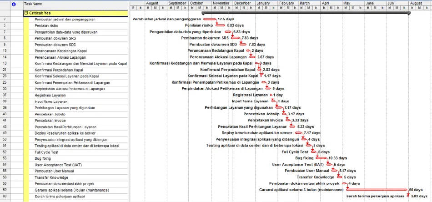Click the Pembuatan jadwal dan penganggaran Gantt bar
Image resolution: width=432 pixels, height=202 pixels.
point(210,19)
